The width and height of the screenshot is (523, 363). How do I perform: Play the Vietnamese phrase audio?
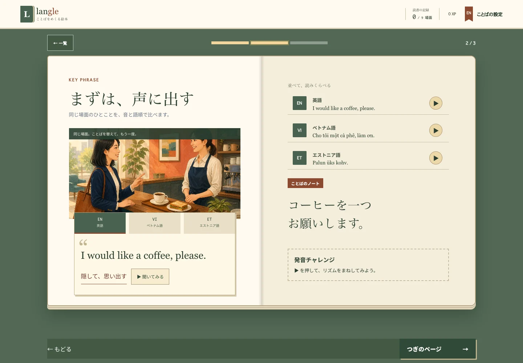point(435,131)
